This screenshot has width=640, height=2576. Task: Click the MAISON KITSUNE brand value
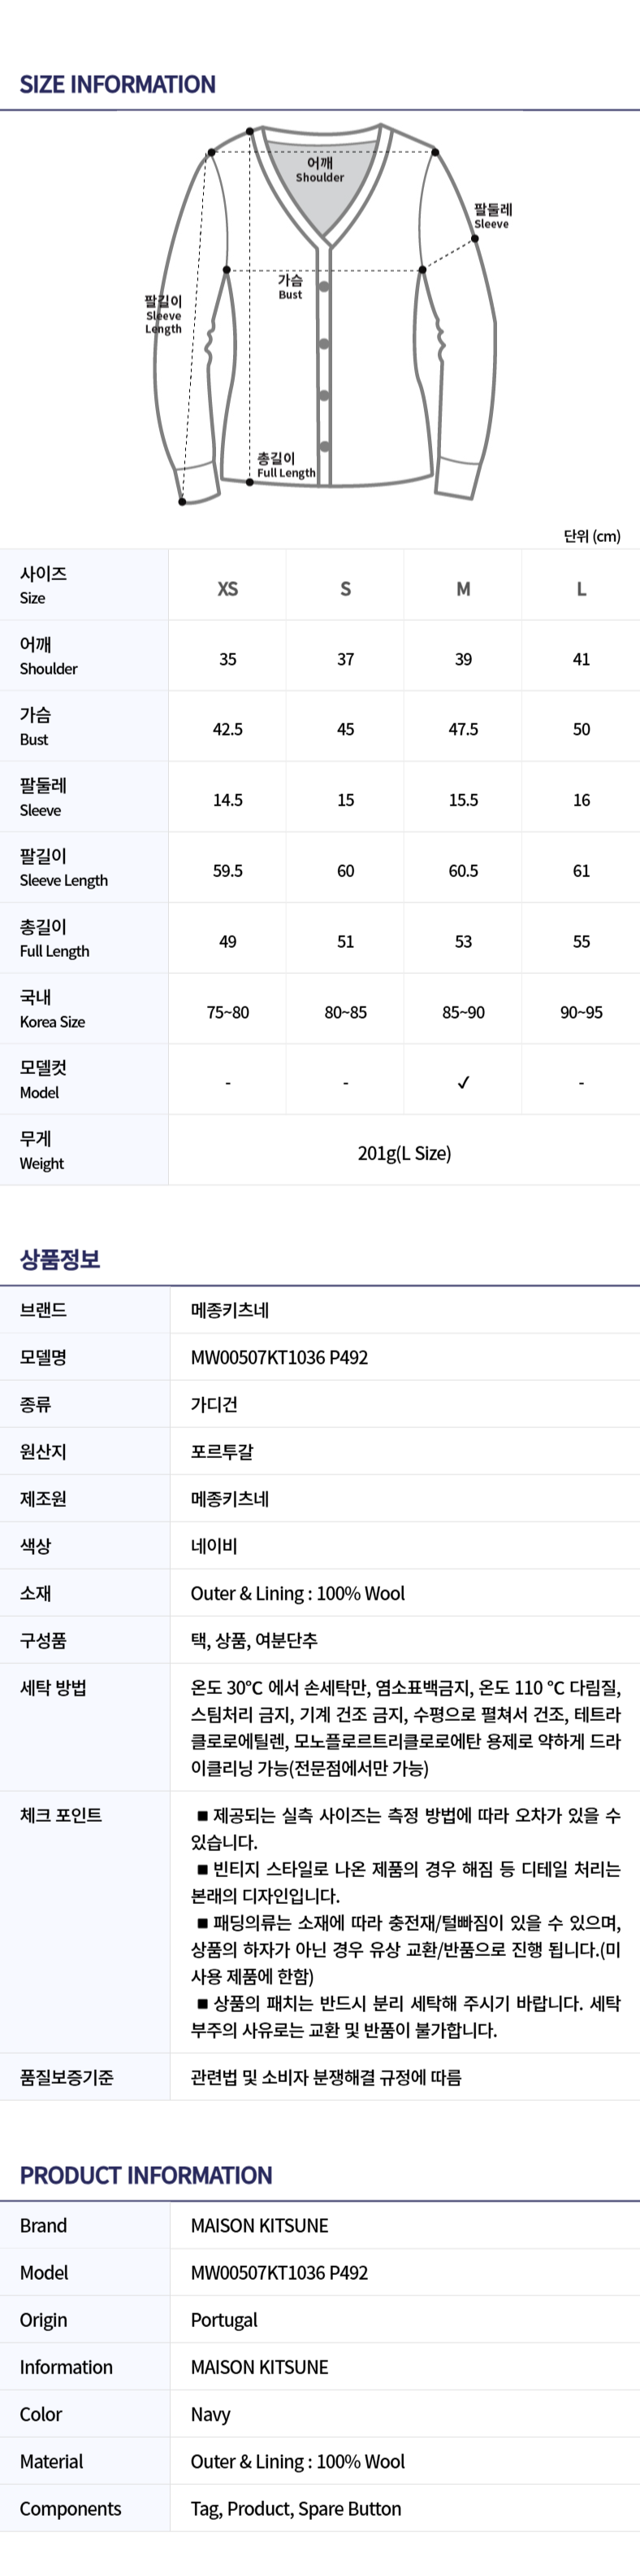point(260,2226)
